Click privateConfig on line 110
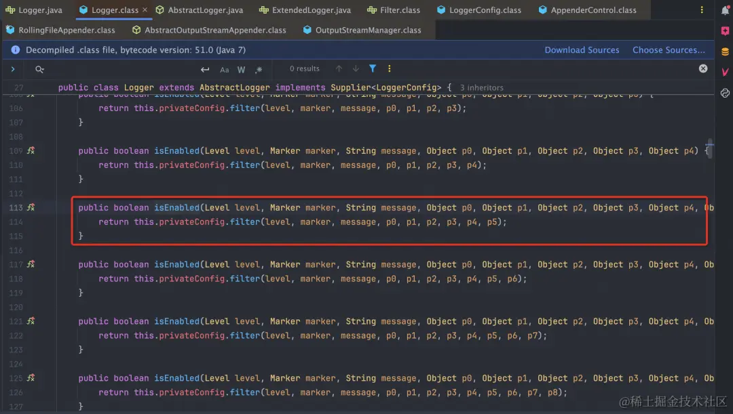Screen dimensions: 733x414 (191, 165)
